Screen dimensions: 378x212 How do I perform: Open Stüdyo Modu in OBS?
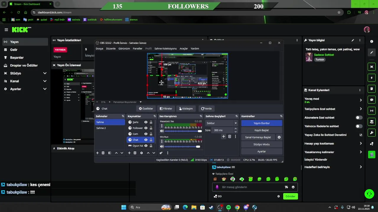[x=261, y=144]
